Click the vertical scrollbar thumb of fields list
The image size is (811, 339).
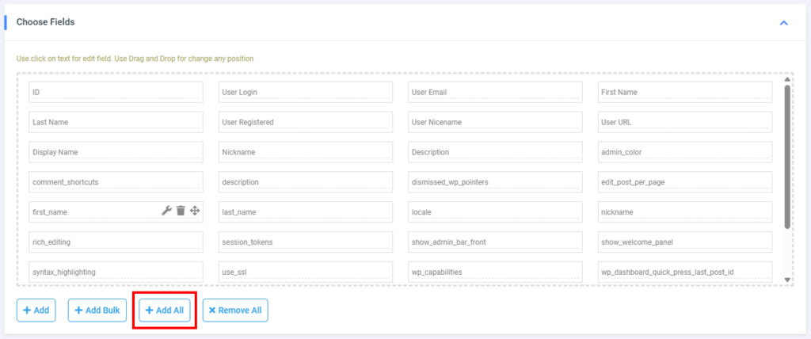click(787, 154)
